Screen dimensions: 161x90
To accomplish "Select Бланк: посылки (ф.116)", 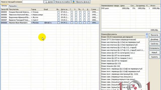I will (x=123, y=66).
